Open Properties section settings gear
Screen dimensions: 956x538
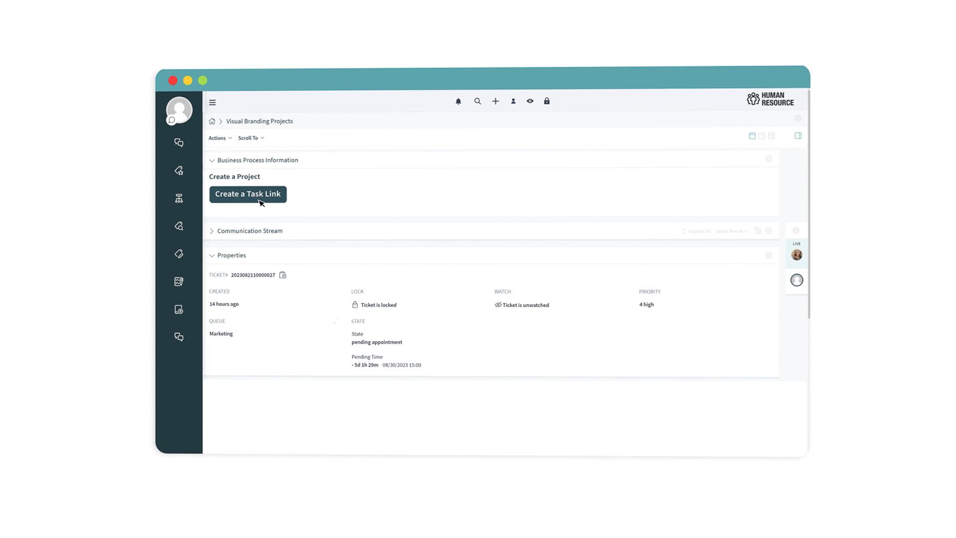tap(769, 256)
